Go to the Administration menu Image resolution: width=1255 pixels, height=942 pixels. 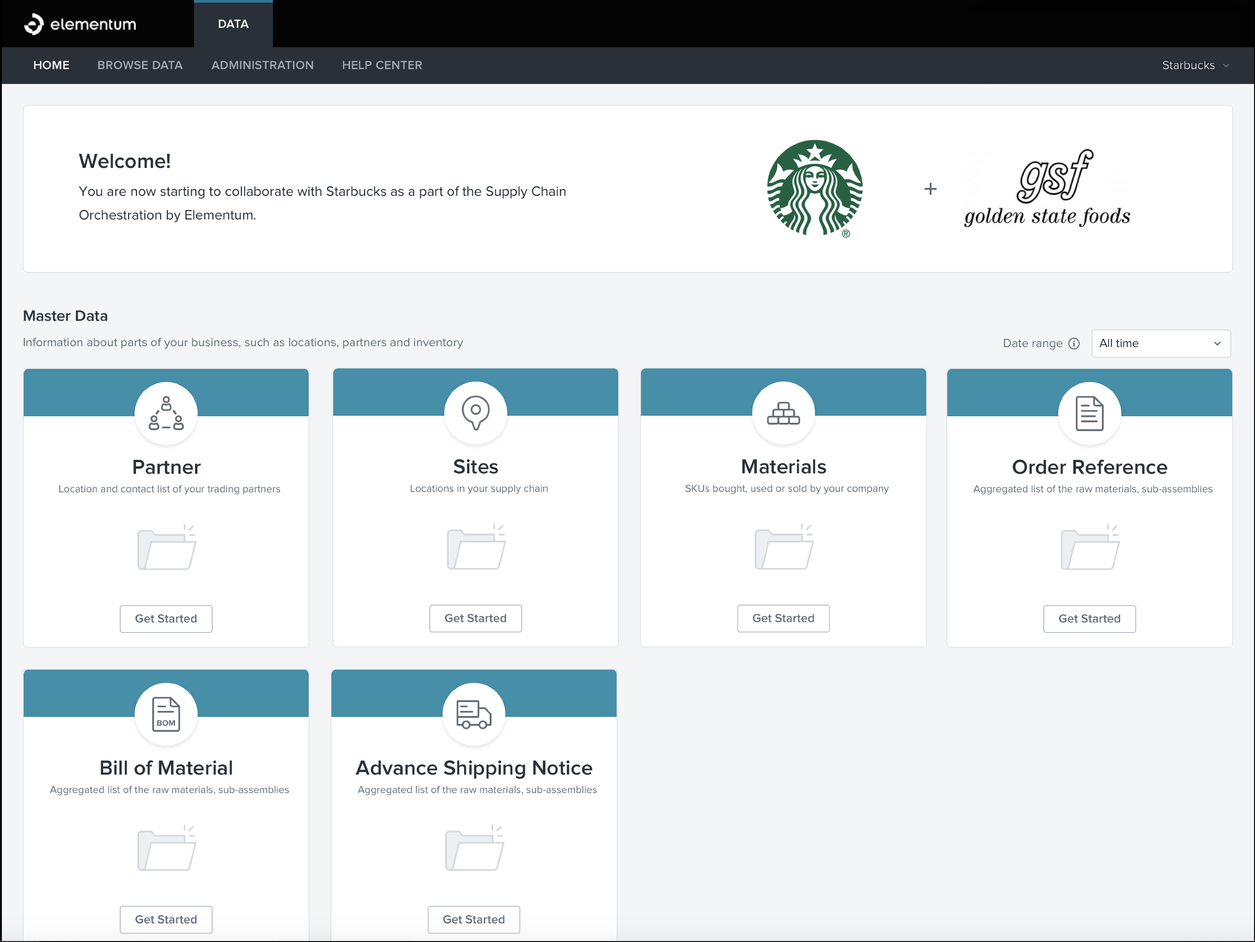262,65
